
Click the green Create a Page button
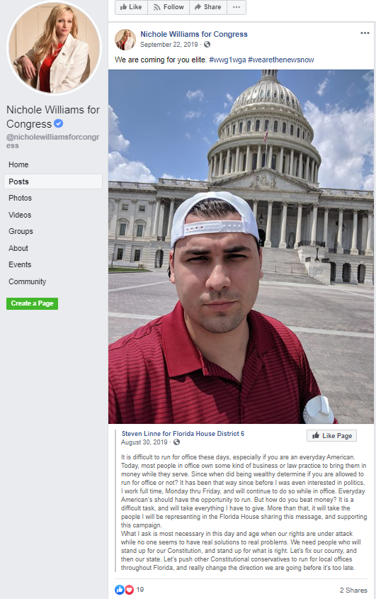click(32, 303)
